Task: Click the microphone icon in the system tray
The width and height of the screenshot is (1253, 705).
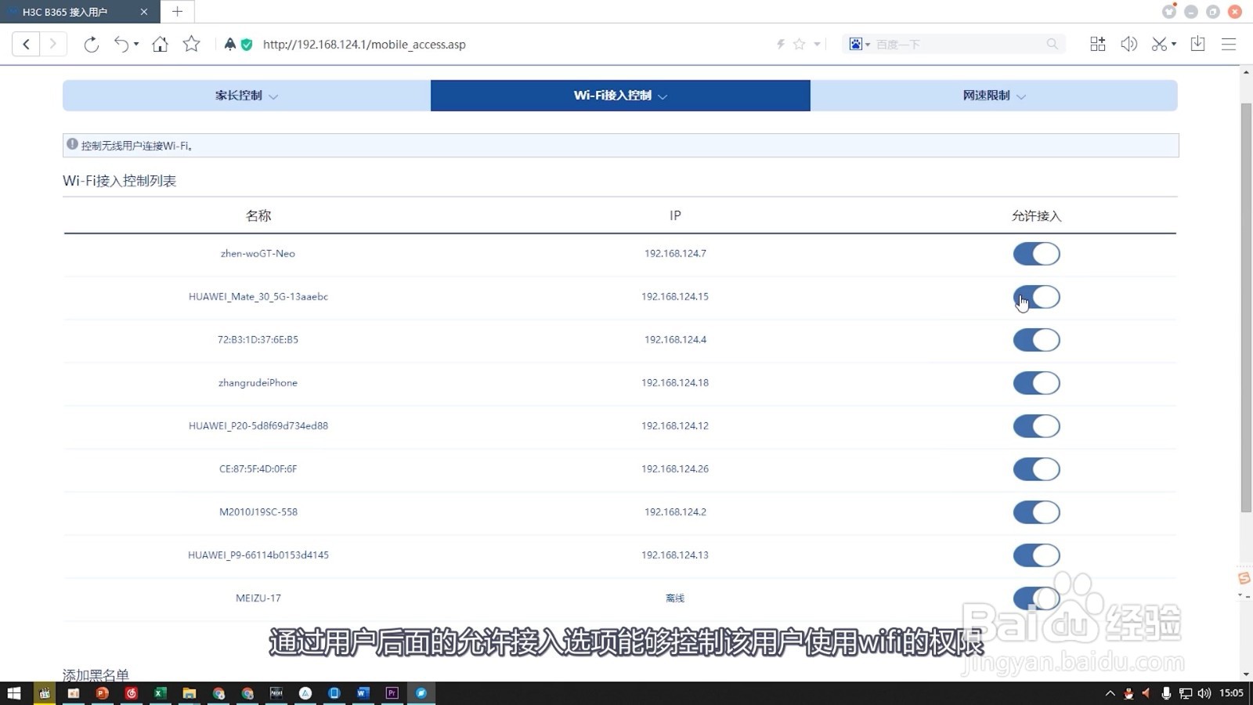Action: point(1166,693)
